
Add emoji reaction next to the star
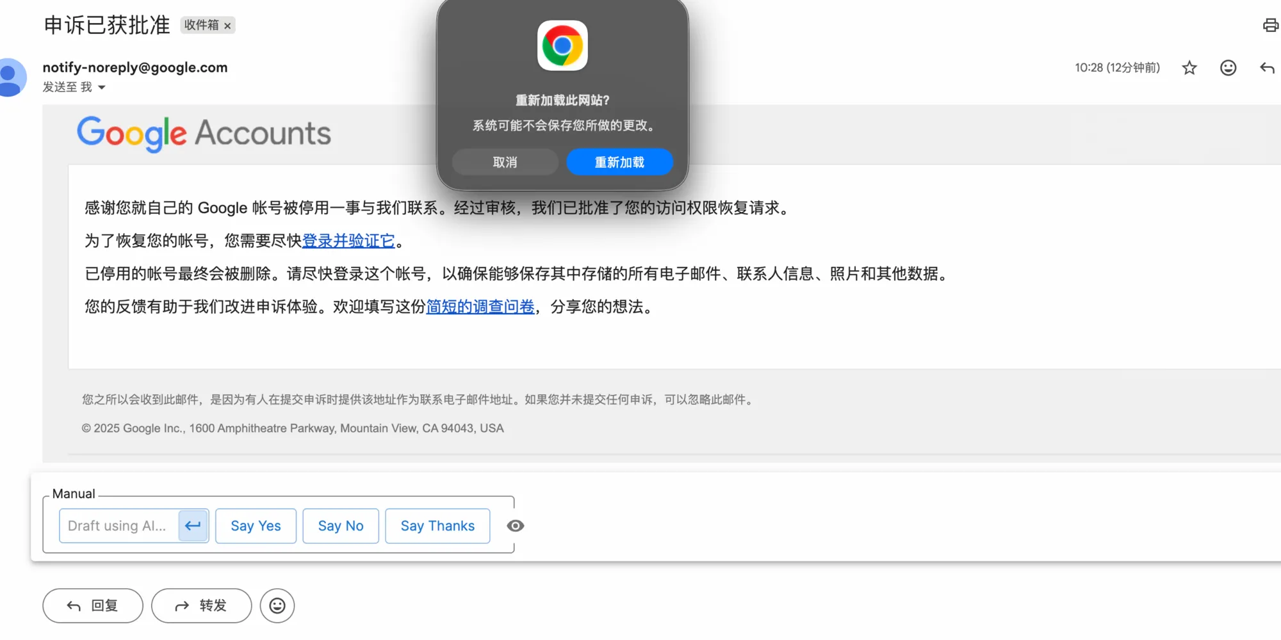tap(1228, 68)
